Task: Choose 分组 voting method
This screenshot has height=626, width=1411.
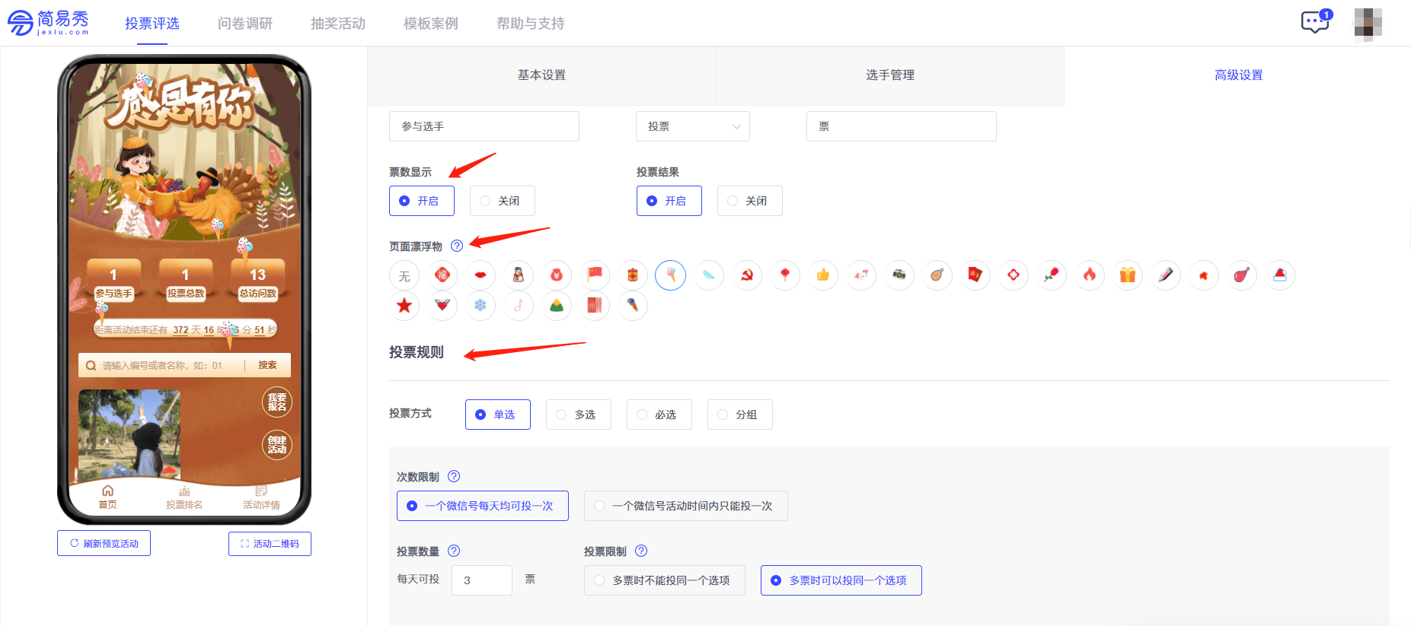Action: [740, 415]
